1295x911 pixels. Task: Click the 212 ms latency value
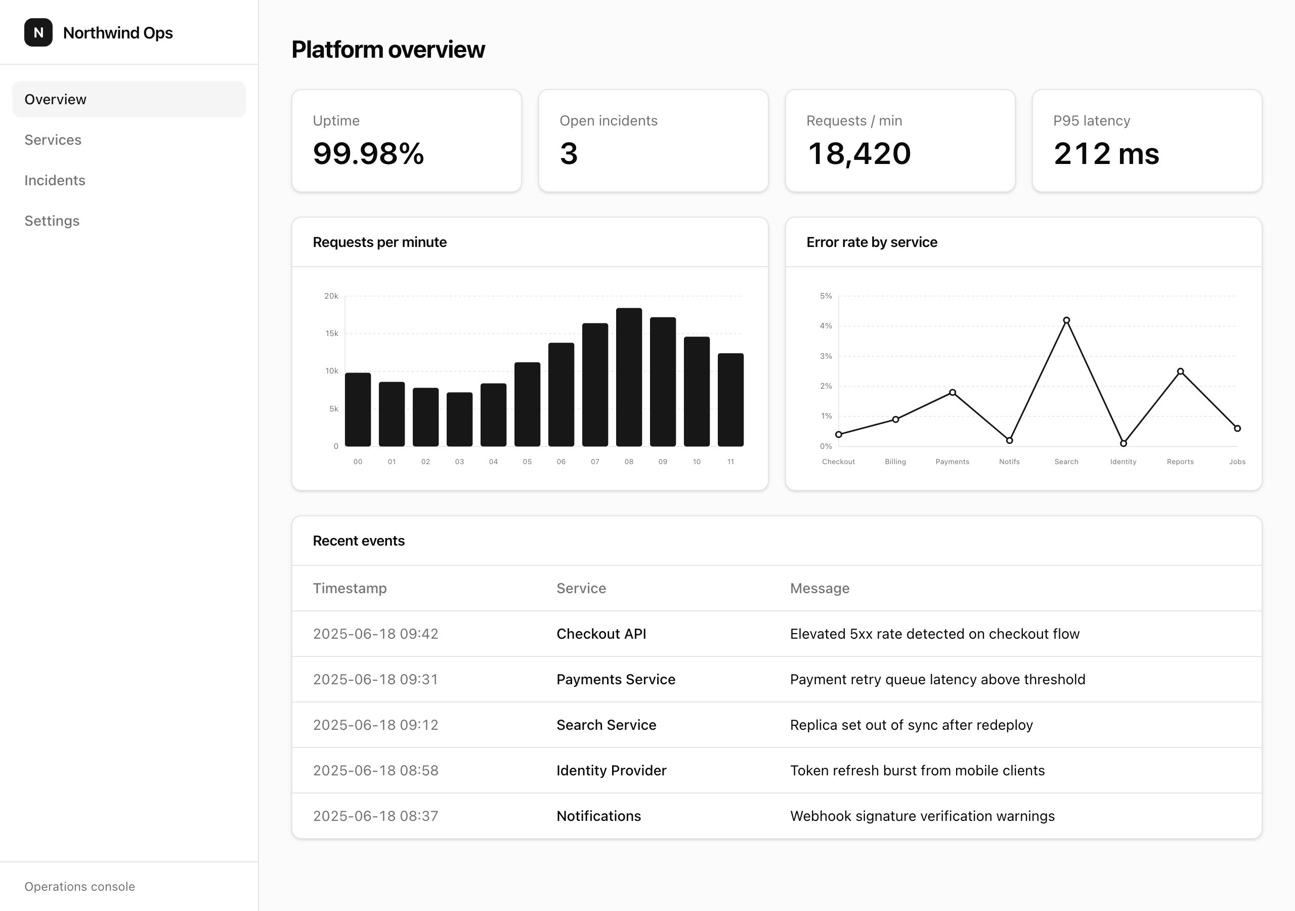(1106, 153)
